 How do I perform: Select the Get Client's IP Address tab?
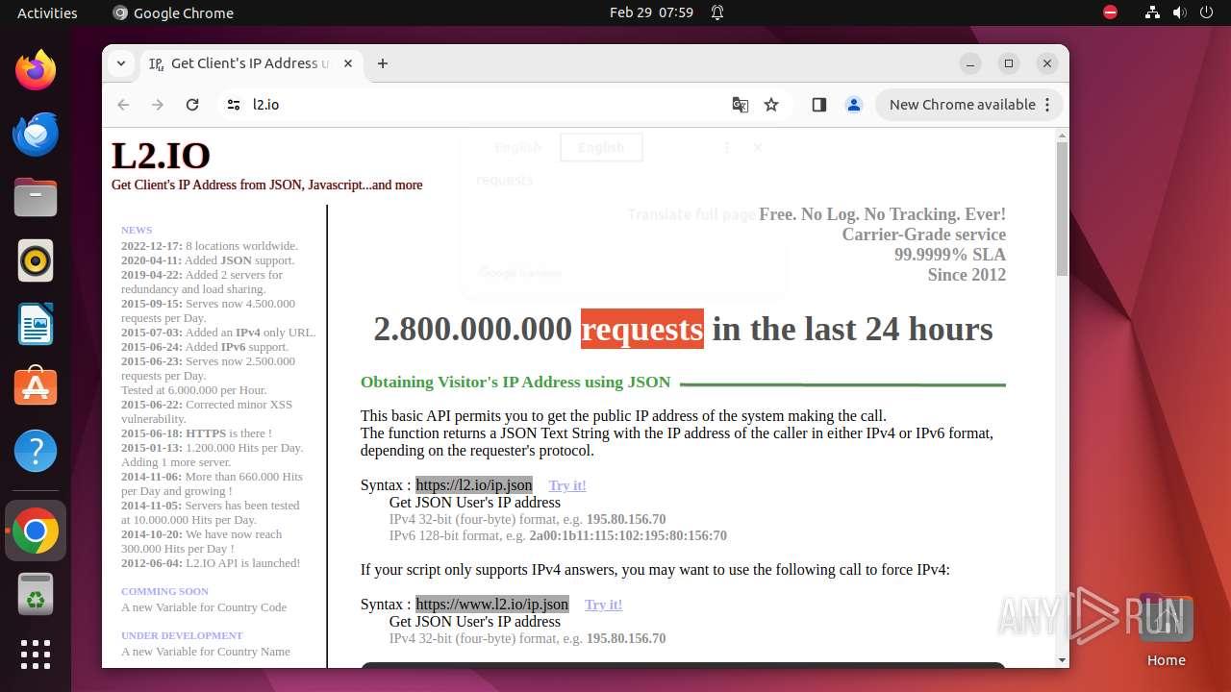point(252,63)
